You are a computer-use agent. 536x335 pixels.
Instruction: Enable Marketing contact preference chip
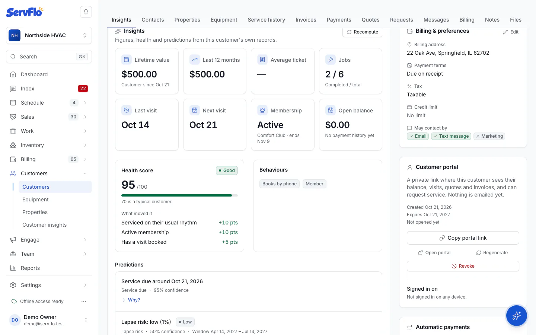click(x=489, y=136)
